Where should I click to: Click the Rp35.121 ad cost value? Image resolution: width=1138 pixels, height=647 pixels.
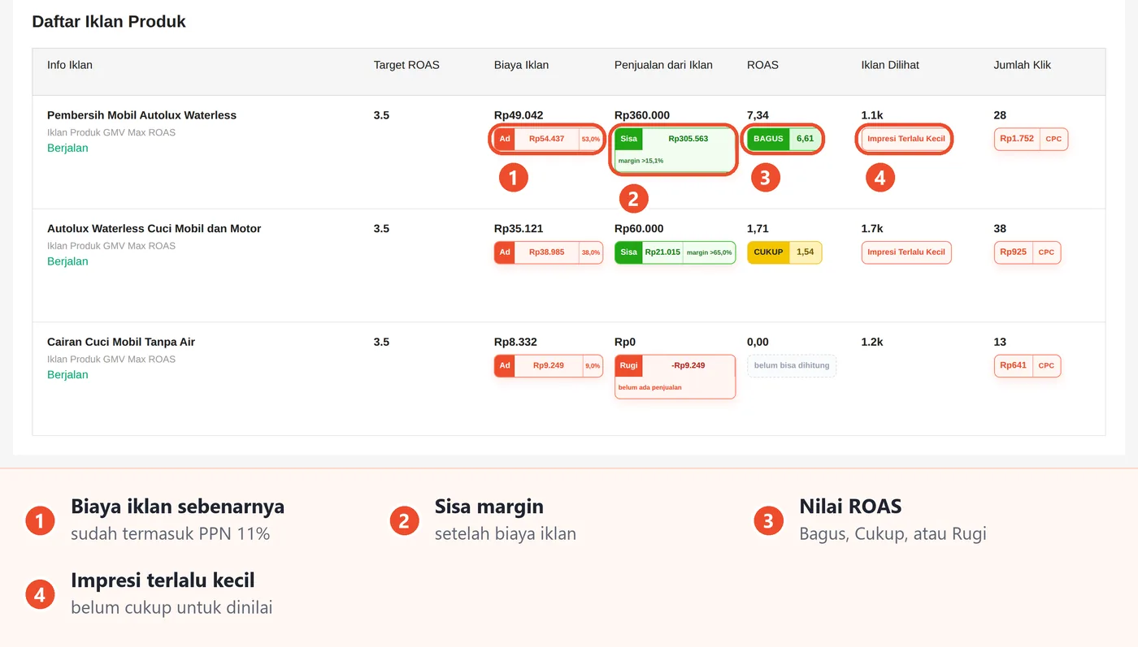pos(519,229)
